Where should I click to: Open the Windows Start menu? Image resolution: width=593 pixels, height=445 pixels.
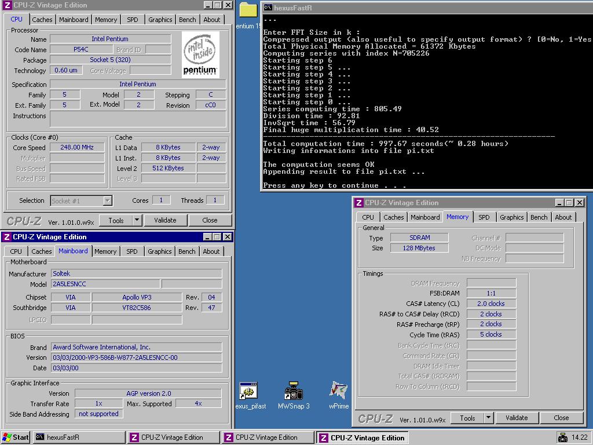(16, 437)
